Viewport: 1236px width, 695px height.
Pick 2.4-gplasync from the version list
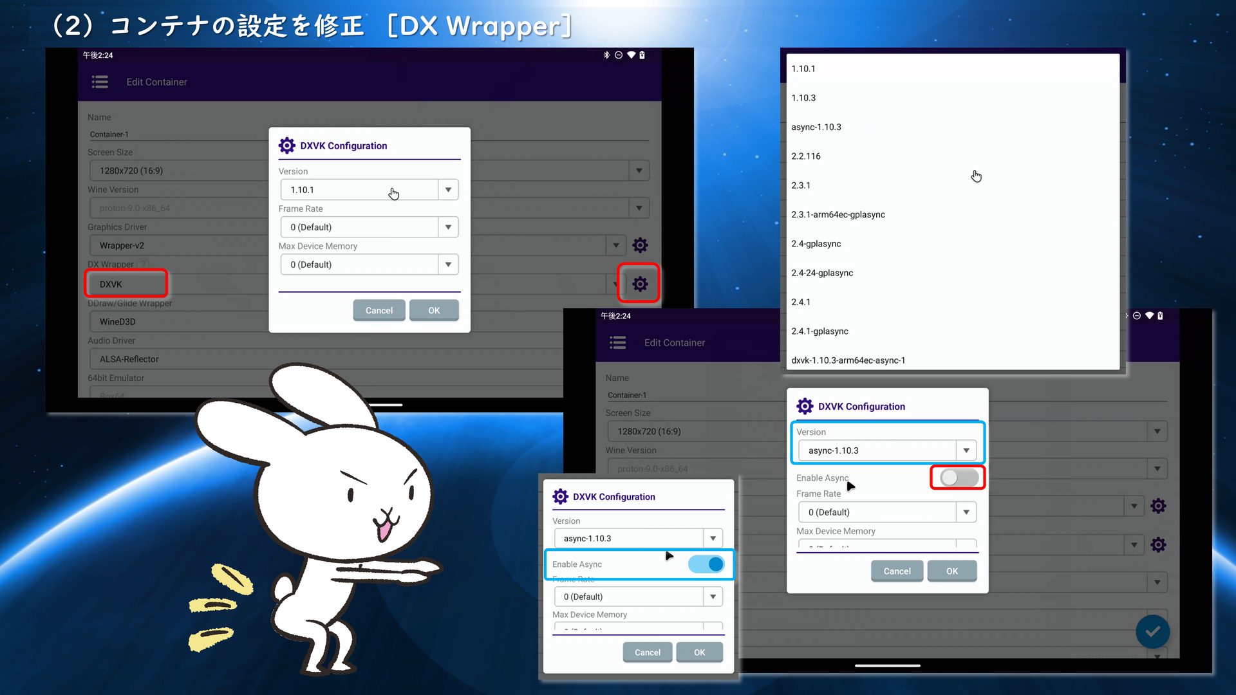[x=953, y=244]
